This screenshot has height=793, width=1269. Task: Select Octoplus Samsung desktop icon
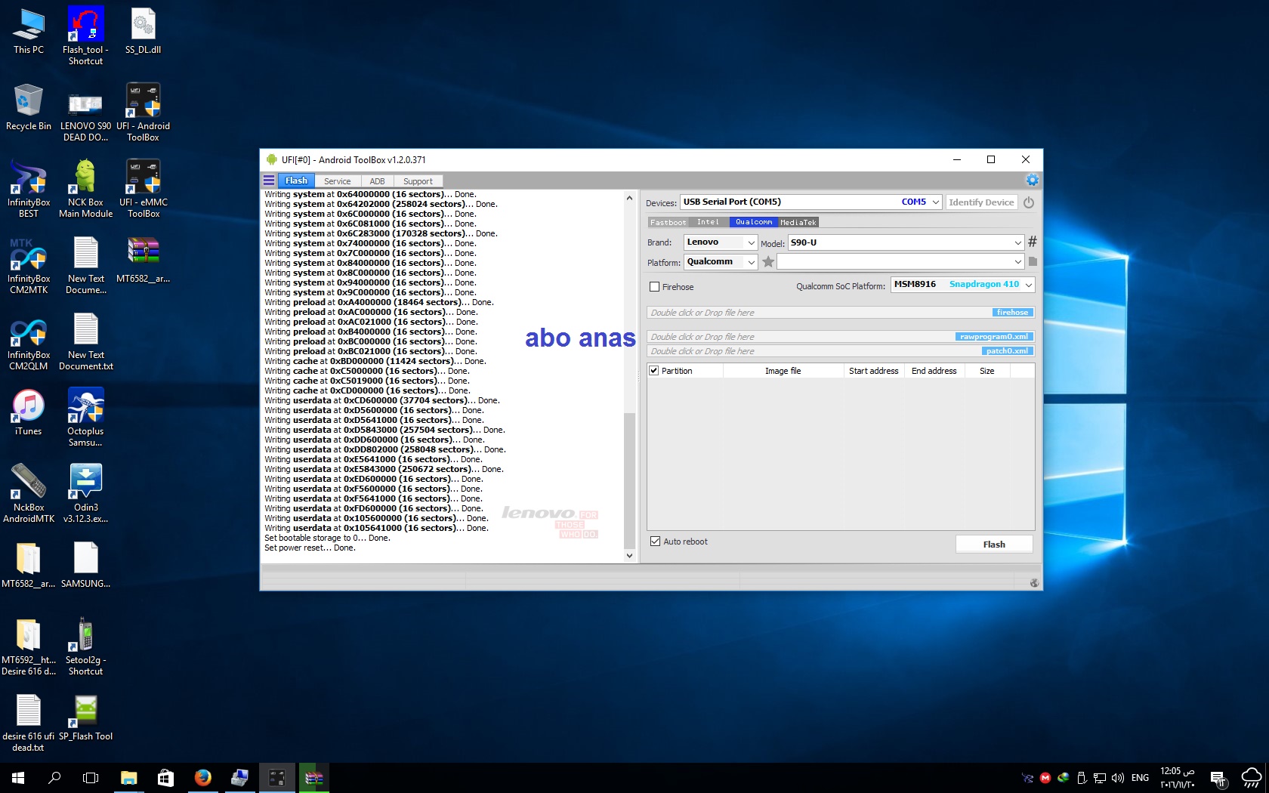(85, 417)
